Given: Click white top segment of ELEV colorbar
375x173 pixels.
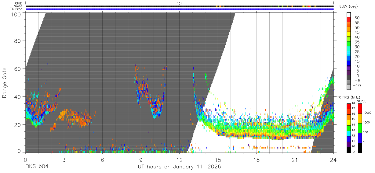Looking at the screenshot, I should click(x=348, y=15).
